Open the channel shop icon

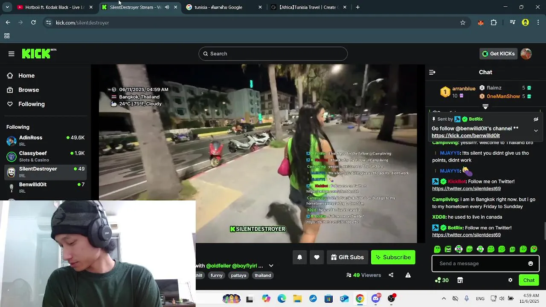[460, 280]
